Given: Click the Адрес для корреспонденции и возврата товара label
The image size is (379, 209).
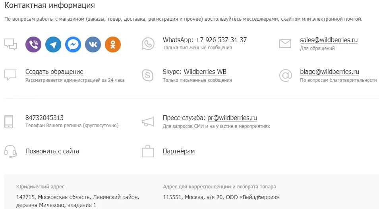Looking at the screenshot, I should click(x=219, y=187).
